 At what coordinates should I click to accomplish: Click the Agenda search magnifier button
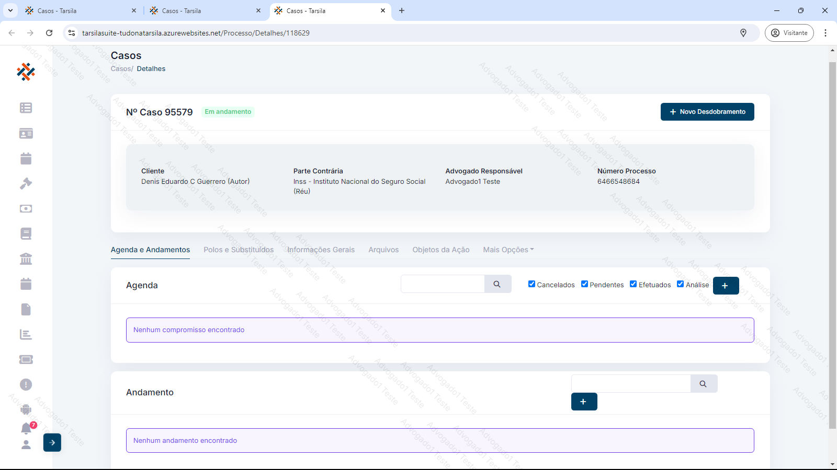click(497, 284)
